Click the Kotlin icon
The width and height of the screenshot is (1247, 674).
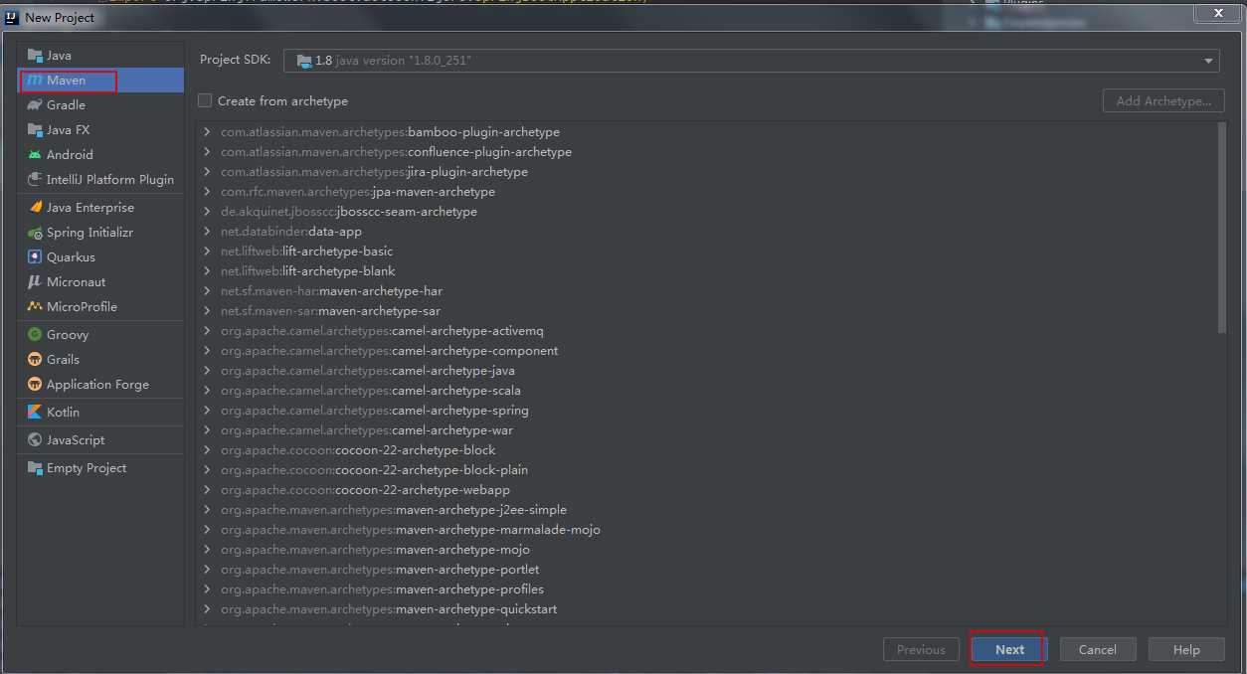pyautogui.click(x=35, y=413)
